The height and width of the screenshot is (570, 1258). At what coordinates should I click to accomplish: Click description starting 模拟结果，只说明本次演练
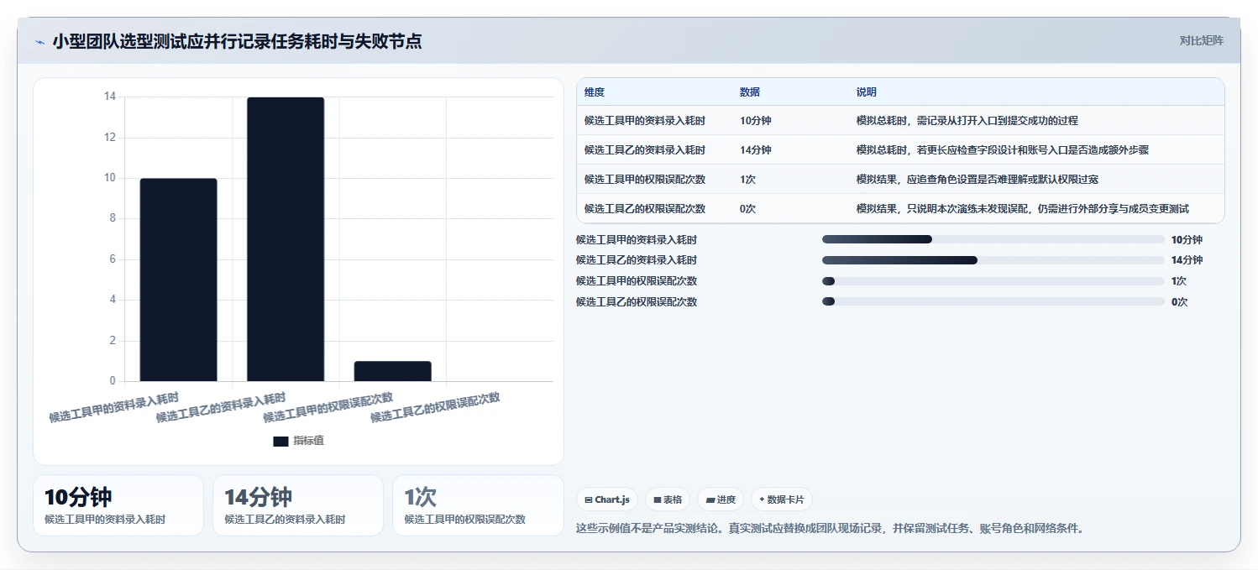pos(1023,209)
